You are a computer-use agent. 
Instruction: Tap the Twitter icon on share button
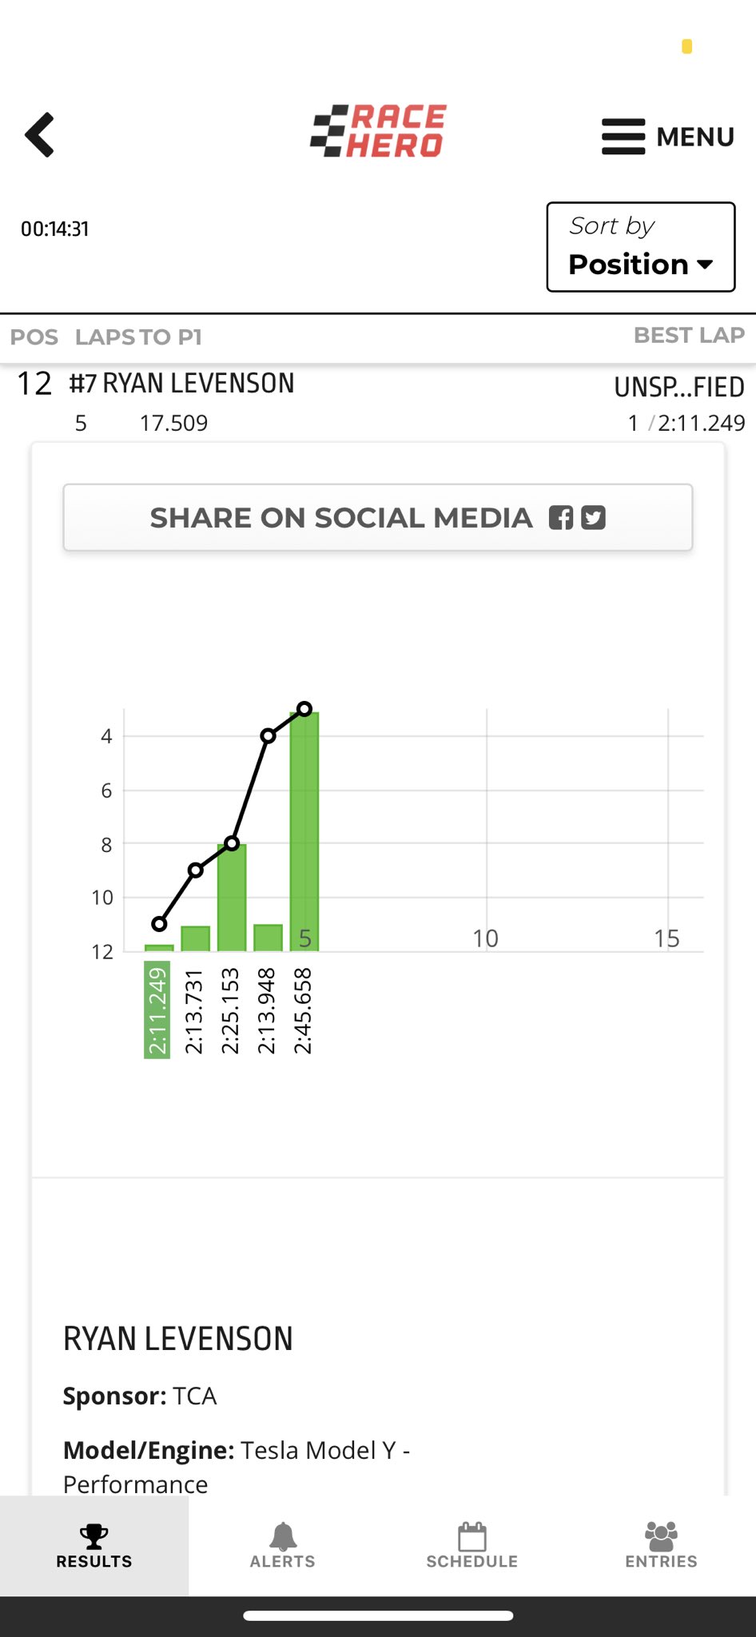593,518
